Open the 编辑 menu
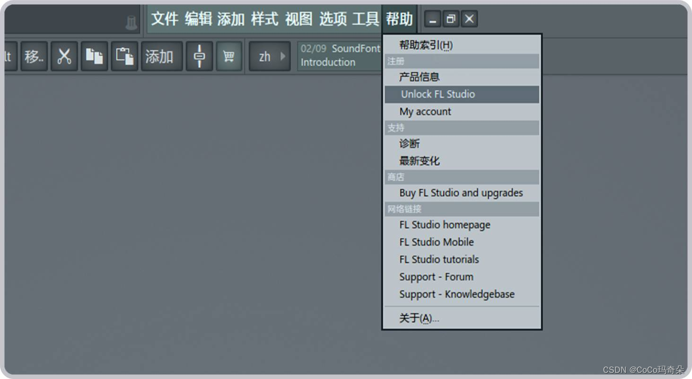Image resolution: width=692 pixels, height=379 pixels. click(x=198, y=19)
